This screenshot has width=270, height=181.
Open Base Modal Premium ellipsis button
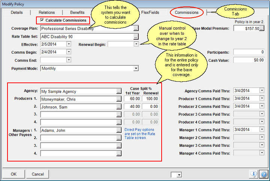click(262, 28)
